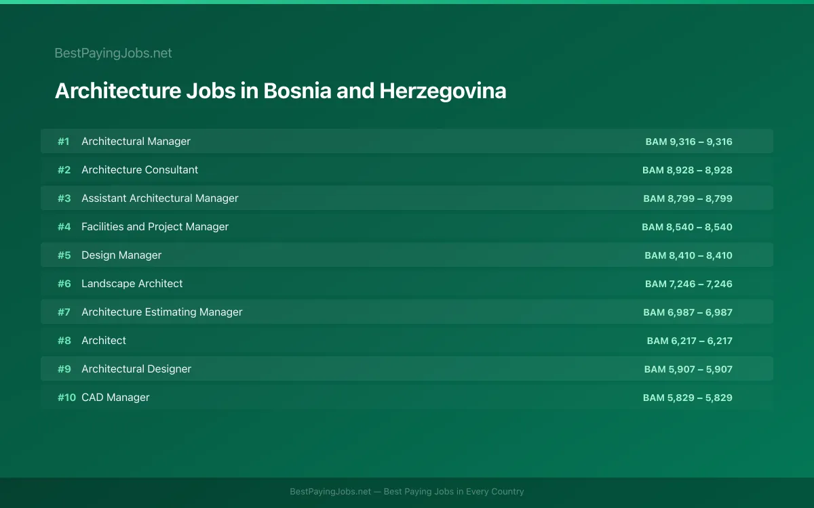The image size is (814, 508).
Task: Select the Architecture Consultant job title
Action: coord(140,170)
